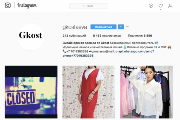Open the CLOSED sign post thumbnail
Viewport: 180px width, 120px height.
click(31, 92)
